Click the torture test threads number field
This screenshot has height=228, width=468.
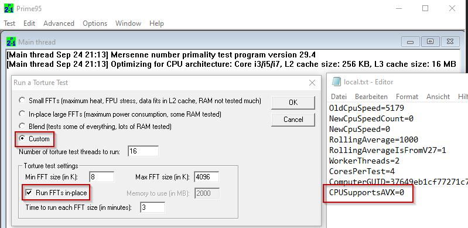(144, 151)
